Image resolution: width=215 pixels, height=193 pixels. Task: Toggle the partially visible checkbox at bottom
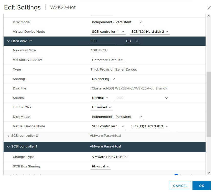[176, 175]
